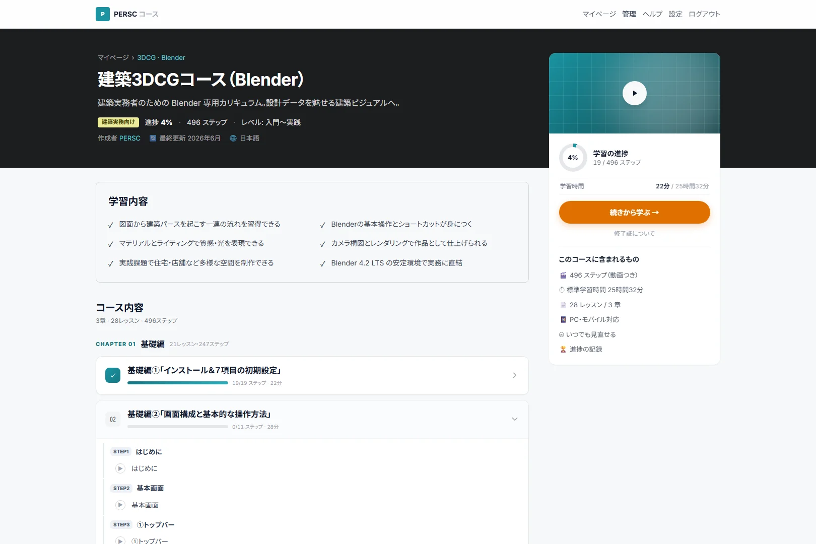
Task: Click the clock icon beside 標準学習時間
Action: (562, 290)
